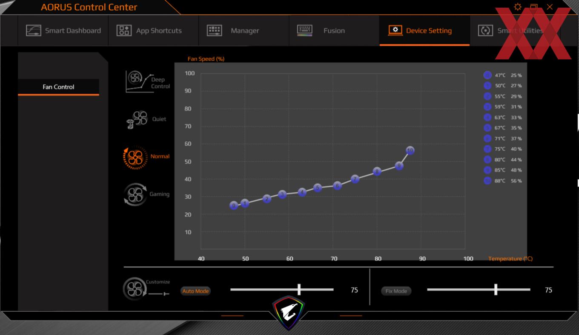The width and height of the screenshot is (579, 335).
Task: Click legend dot for 50°C 27%
Action: click(487, 86)
